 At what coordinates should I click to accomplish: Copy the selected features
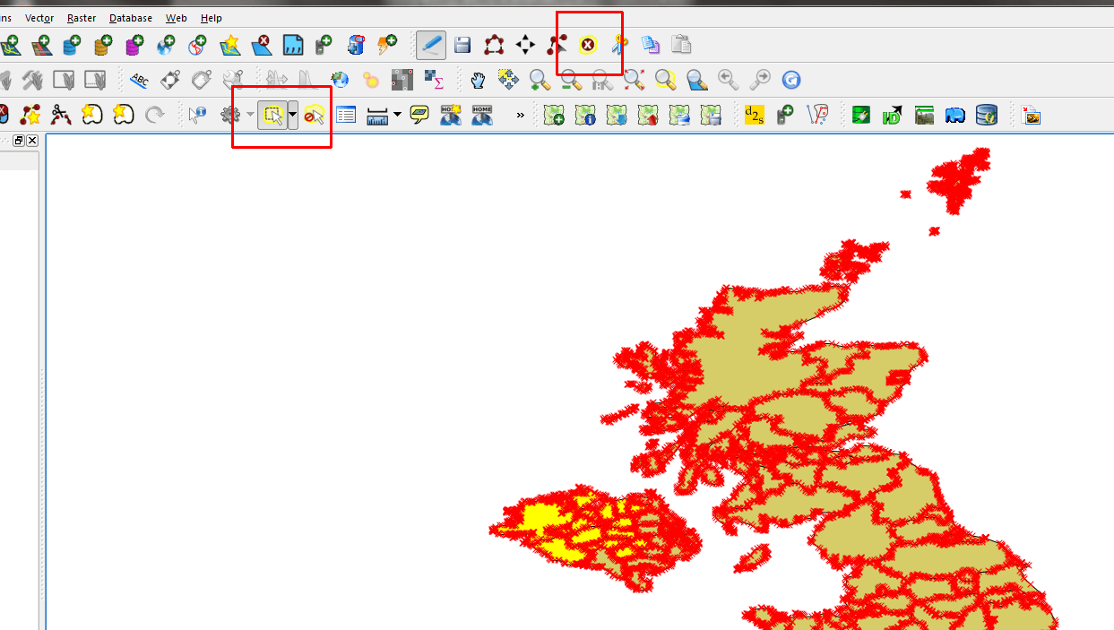[x=651, y=44]
